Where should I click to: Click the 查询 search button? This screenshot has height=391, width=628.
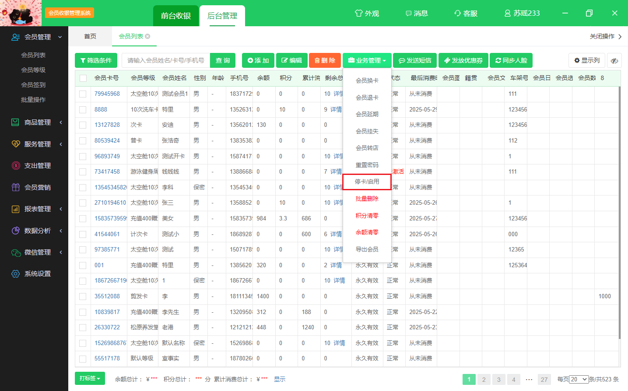pos(223,60)
